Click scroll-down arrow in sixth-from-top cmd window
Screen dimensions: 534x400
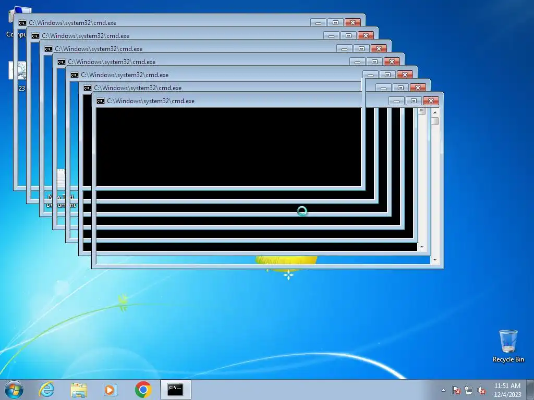point(422,247)
